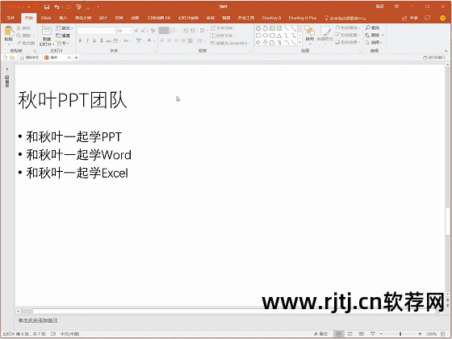Image resolution: width=452 pixels, height=339 pixels.
Task: Toggle Italic formatting
Action: (x=87, y=41)
